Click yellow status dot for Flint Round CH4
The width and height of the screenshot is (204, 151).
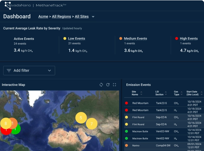click(x=126, y=117)
